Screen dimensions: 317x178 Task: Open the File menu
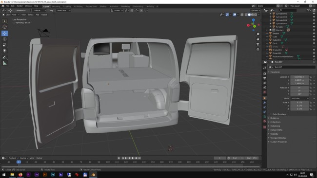[x=7, y=6]
